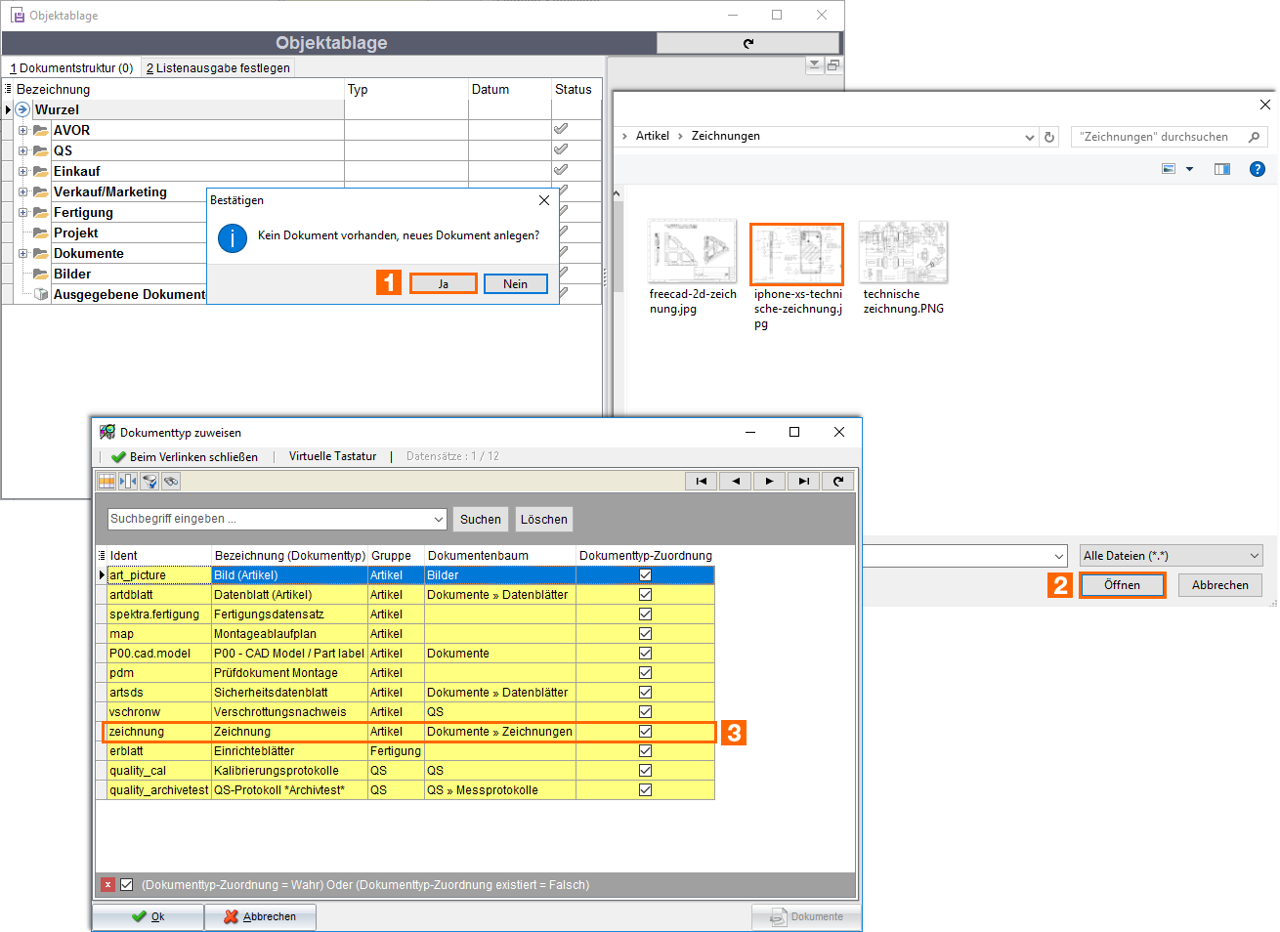Screen dimensions: 1280x932
Task: Jump to first record in Dokumenttyp zuweisen
Action: click(x=701, y=481)
